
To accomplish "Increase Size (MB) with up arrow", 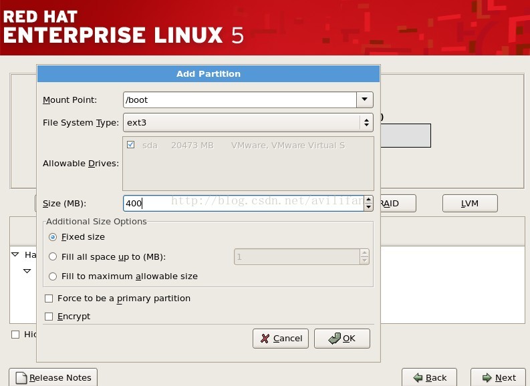I will (368, 200).
